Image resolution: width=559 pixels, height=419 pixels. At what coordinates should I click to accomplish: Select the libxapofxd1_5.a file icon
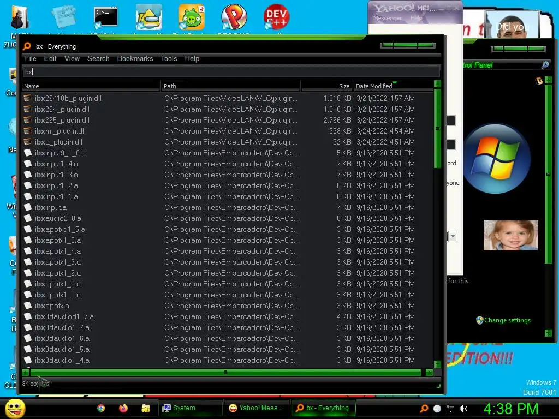point(27,230)
